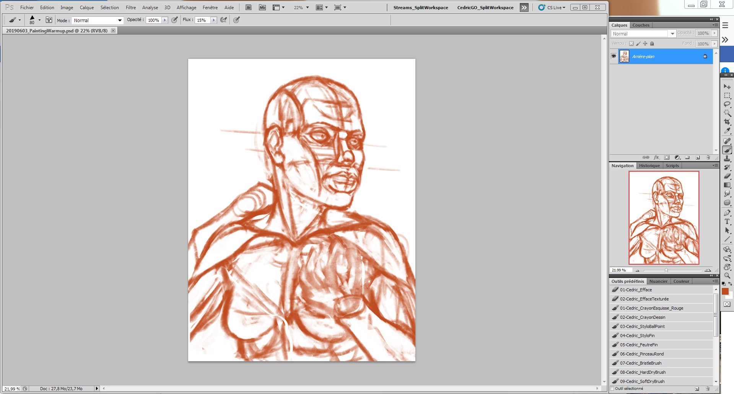
Task: Click the orange foreground color swatch
Action: click(x=725, y=291)
